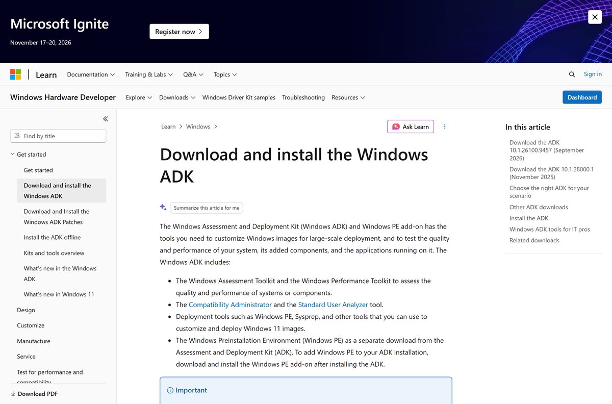Screen dimensions: 612x404
Task: Open the Compatibility Administrator link
Action: tap(230, 305)
